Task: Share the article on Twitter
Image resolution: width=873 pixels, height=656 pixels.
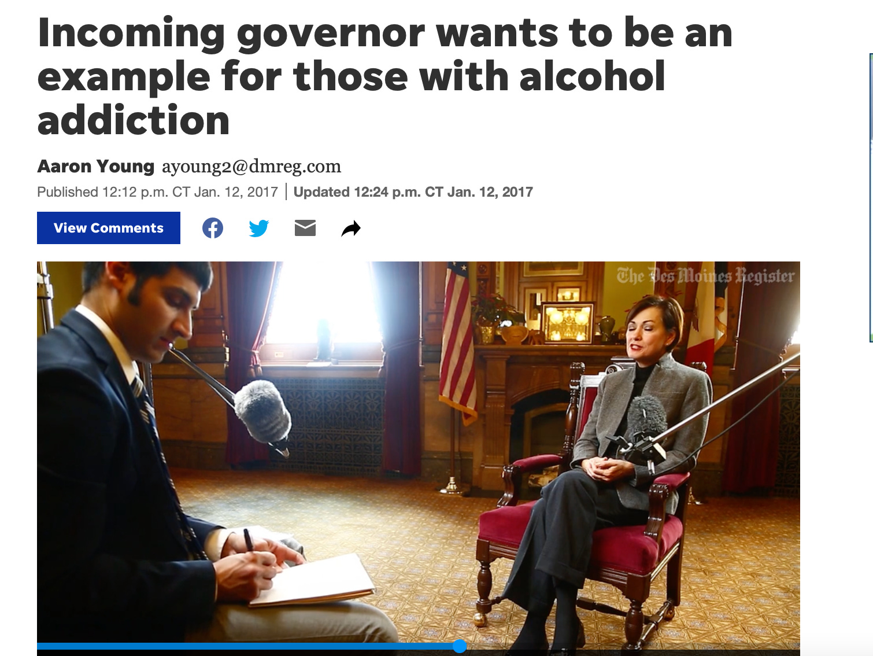Action: (x=259, y=228)
